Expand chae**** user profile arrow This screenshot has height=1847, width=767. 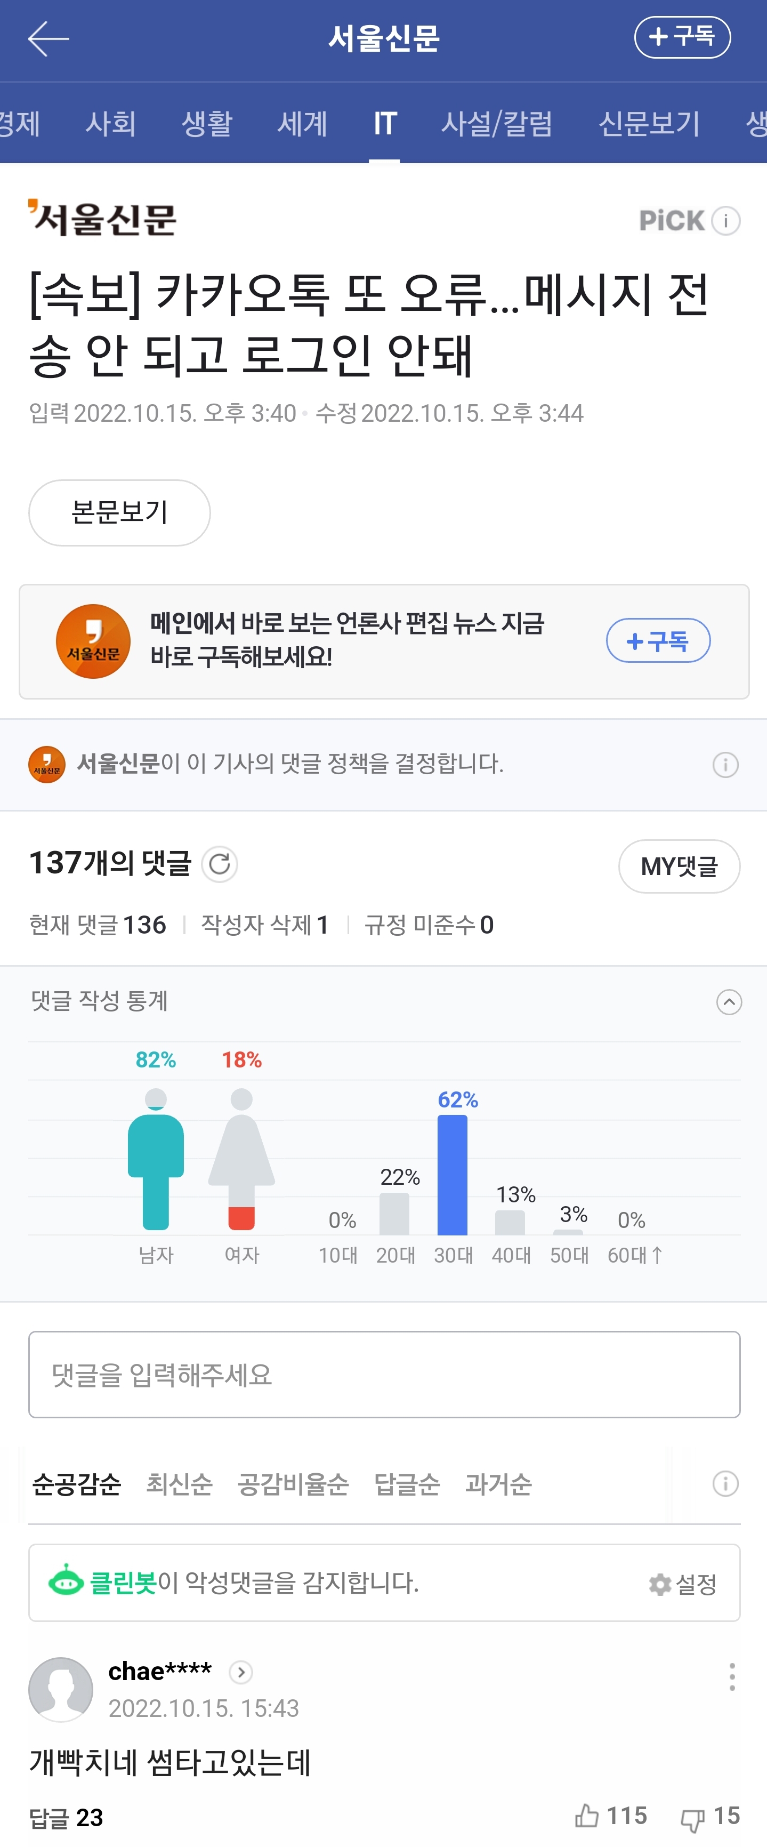point(241,1672)
